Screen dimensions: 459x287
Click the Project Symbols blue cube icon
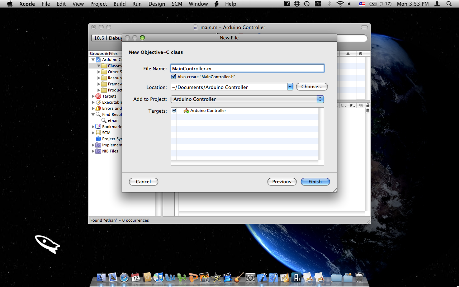click(x=98, y=139)
